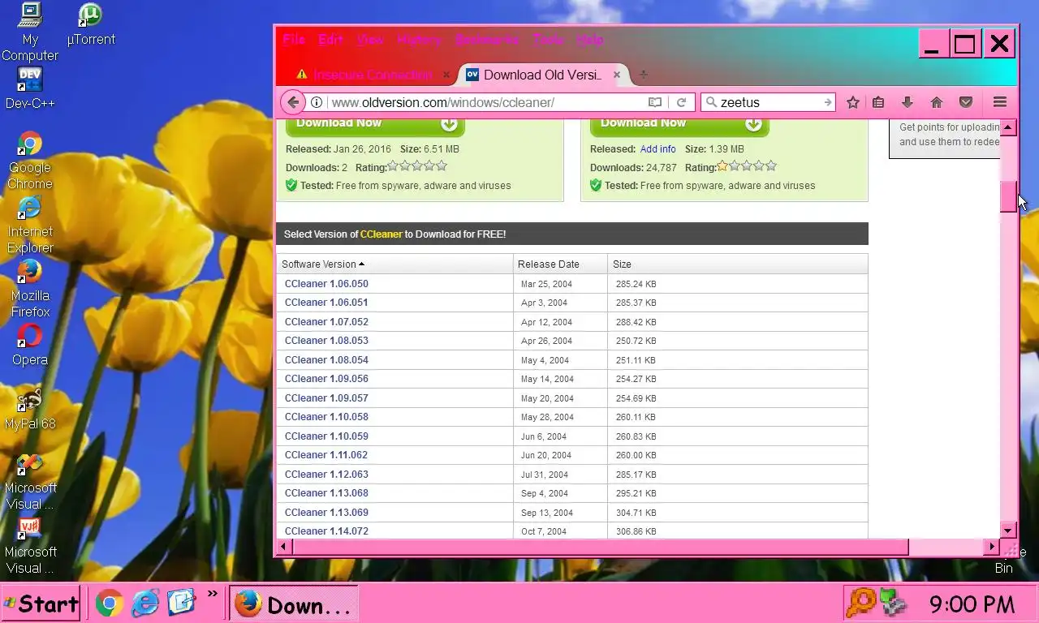Reload the page with the refresh icon
The height and width of the screenshot is (623, 1039).
point(682,102)
